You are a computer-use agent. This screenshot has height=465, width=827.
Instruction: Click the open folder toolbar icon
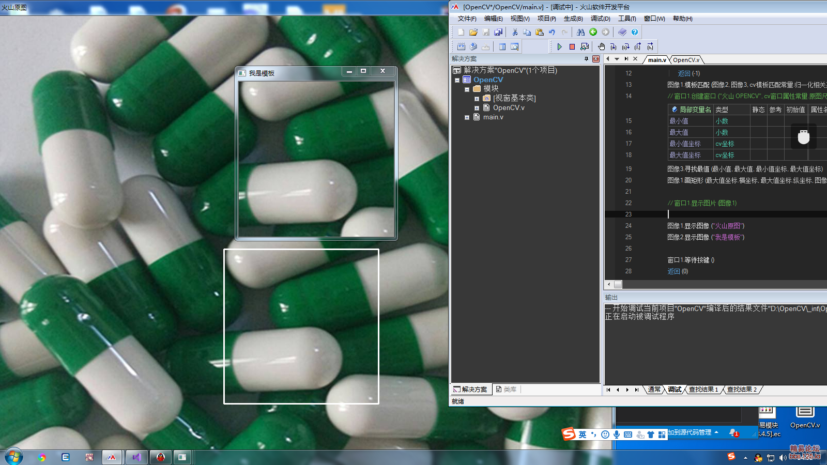tap(473, 32)
